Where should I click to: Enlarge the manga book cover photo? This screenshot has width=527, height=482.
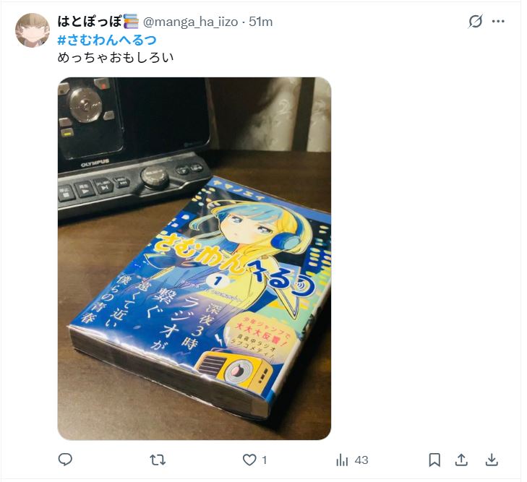[x=194, y=259]
